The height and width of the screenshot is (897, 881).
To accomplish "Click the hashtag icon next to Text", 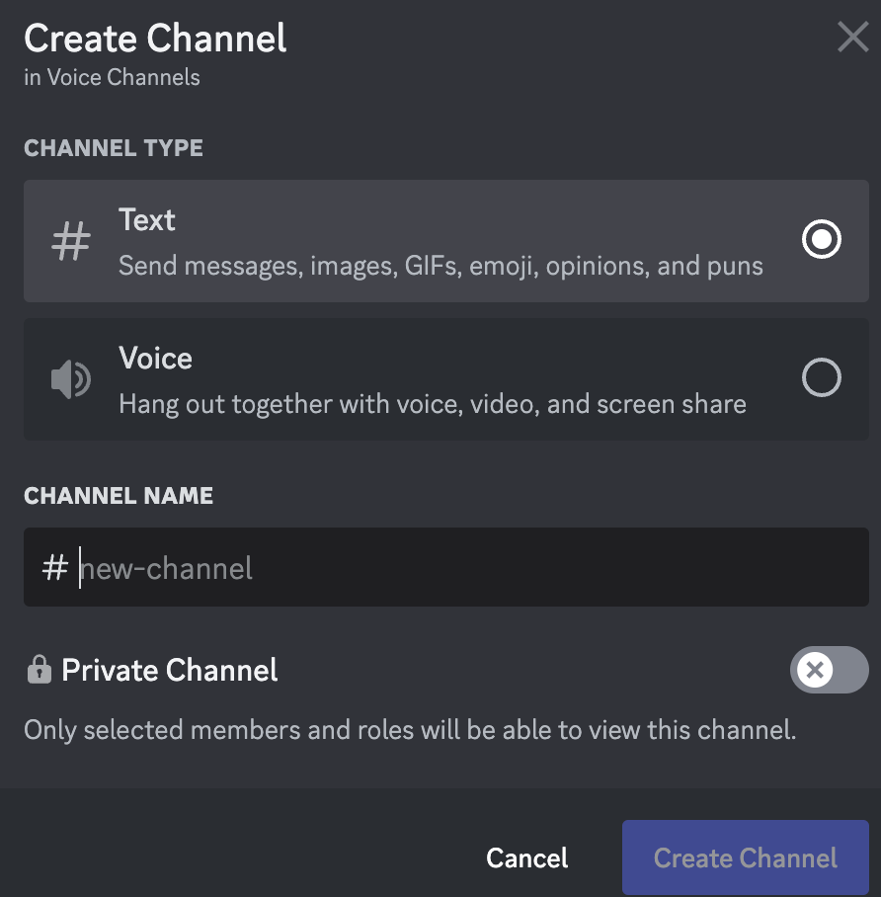I will (70, 239).
